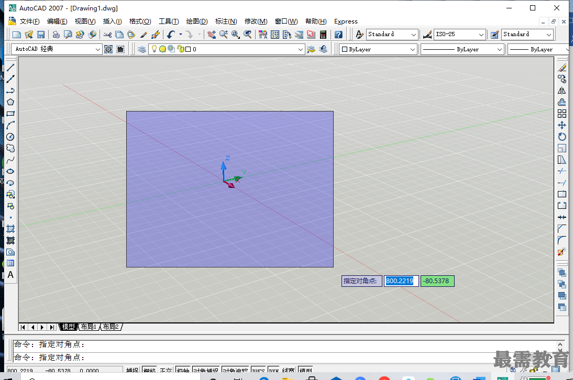Select the Multiline Text tool

(x=10, y=275)
